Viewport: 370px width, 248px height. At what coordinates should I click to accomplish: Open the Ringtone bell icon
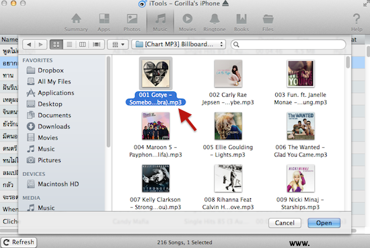point(215,23)
